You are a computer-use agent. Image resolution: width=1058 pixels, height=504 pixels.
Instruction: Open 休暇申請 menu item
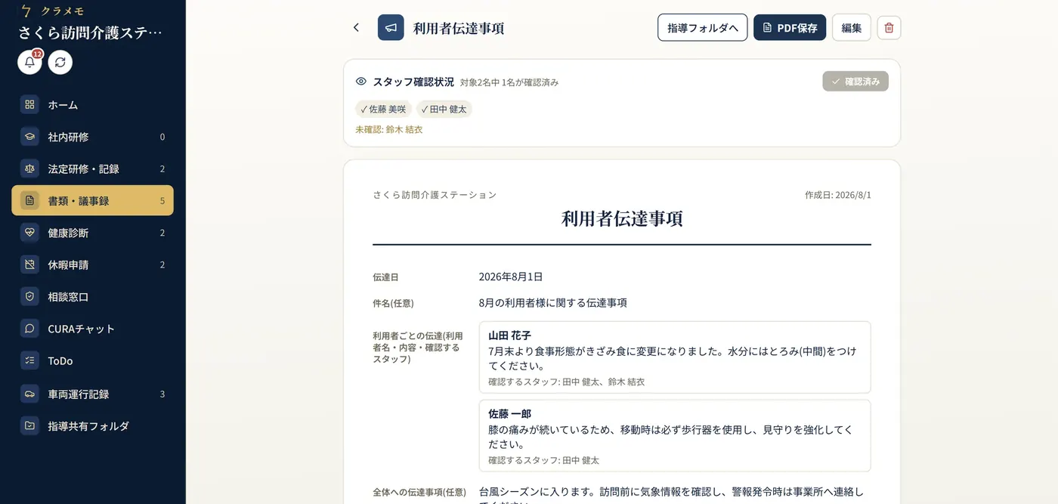[x=92, y=264]
